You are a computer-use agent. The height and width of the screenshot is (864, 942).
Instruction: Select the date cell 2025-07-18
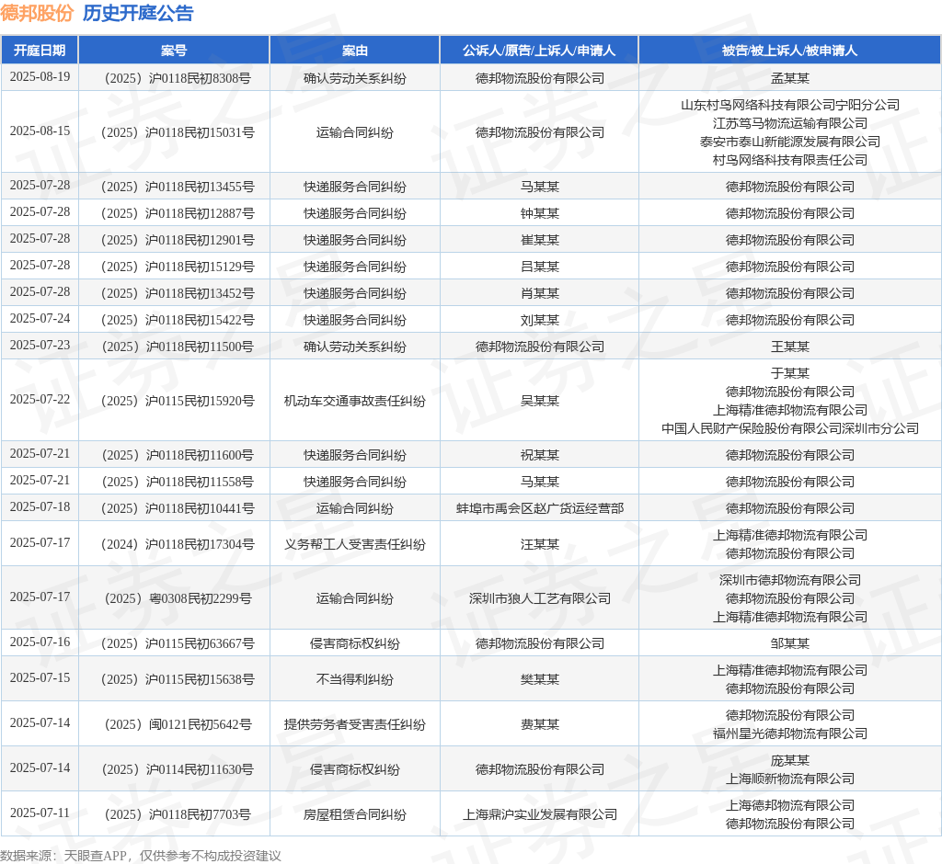pyautogui.click(x=40, y=506)
